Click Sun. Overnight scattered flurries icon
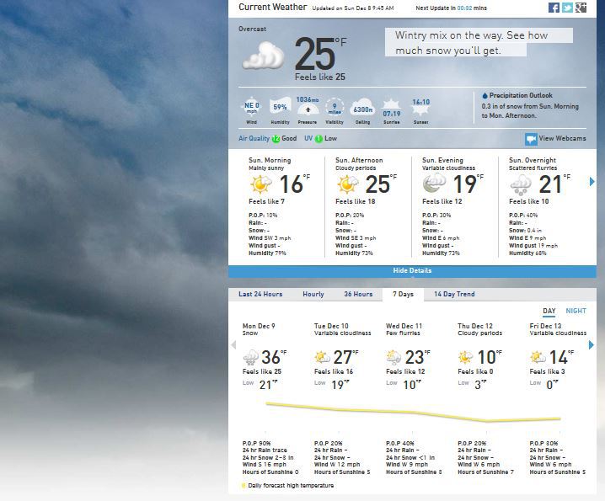 click(521, 184)
